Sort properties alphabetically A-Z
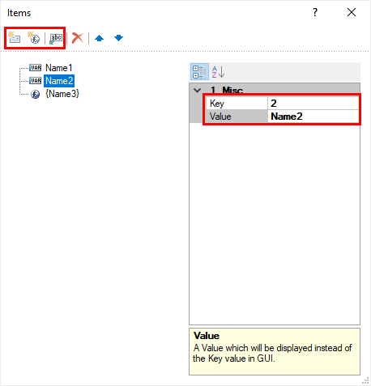 click(x=218, y=72)
